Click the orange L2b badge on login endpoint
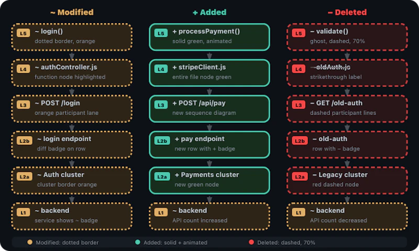 point(25,141)
